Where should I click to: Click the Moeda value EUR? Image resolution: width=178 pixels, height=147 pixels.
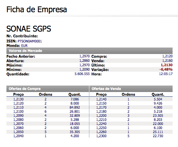24,45
